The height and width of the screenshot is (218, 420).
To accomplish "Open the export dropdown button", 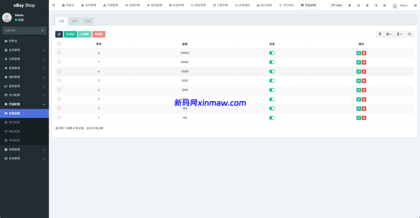I will (399, 34).
